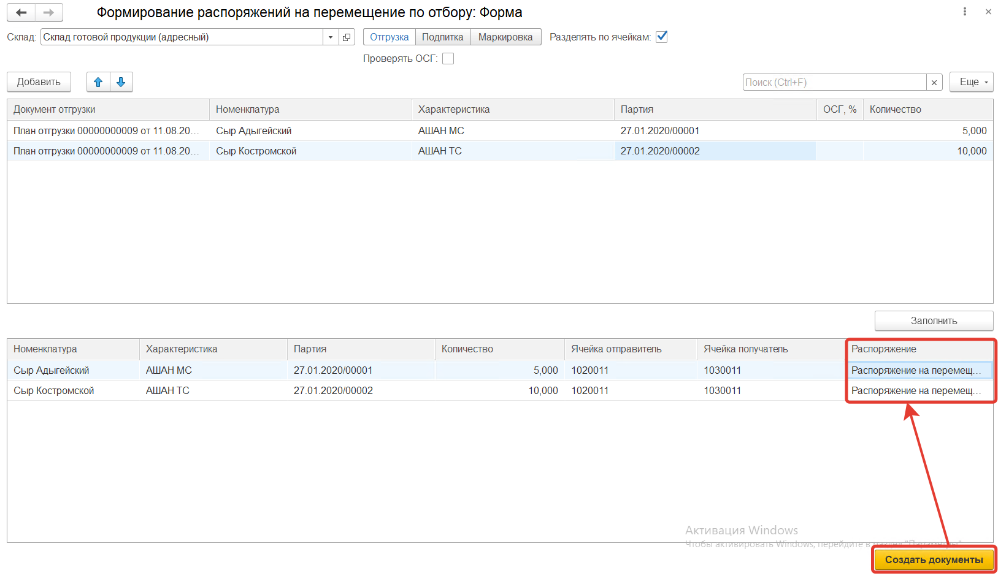The width and height of the screenshot is (998, 576).
Task: Open the three-dot window options menu
Action: tap(965, 12)
